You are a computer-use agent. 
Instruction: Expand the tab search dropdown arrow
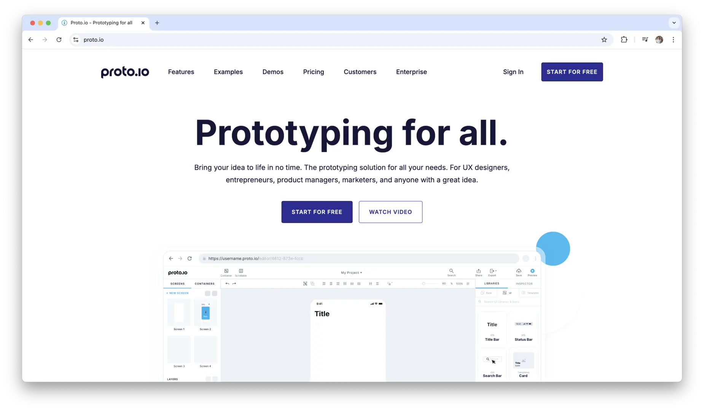[x=674, y=23]
